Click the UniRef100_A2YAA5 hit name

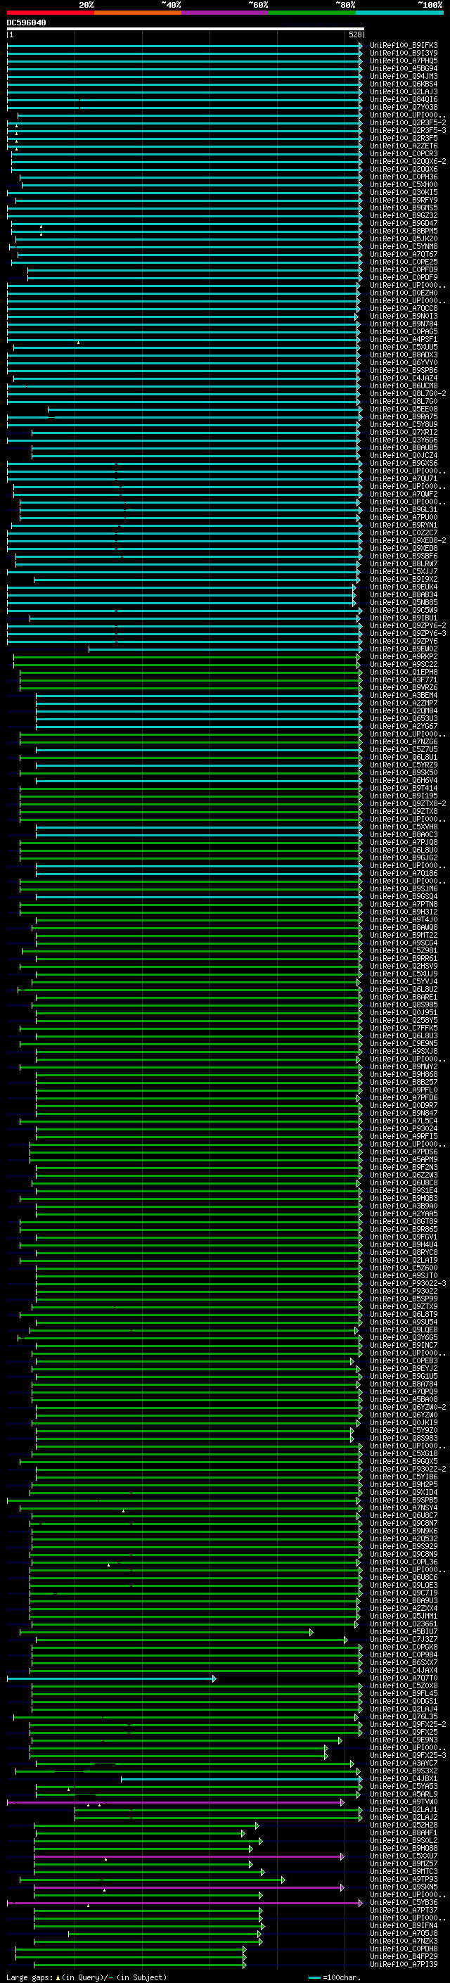click(403, 1213)
